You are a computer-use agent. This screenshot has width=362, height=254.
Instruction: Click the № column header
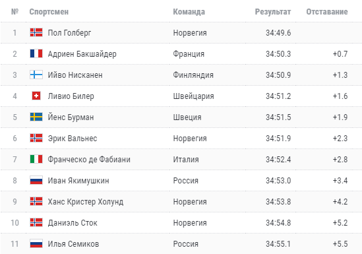[x=15, y=12]
